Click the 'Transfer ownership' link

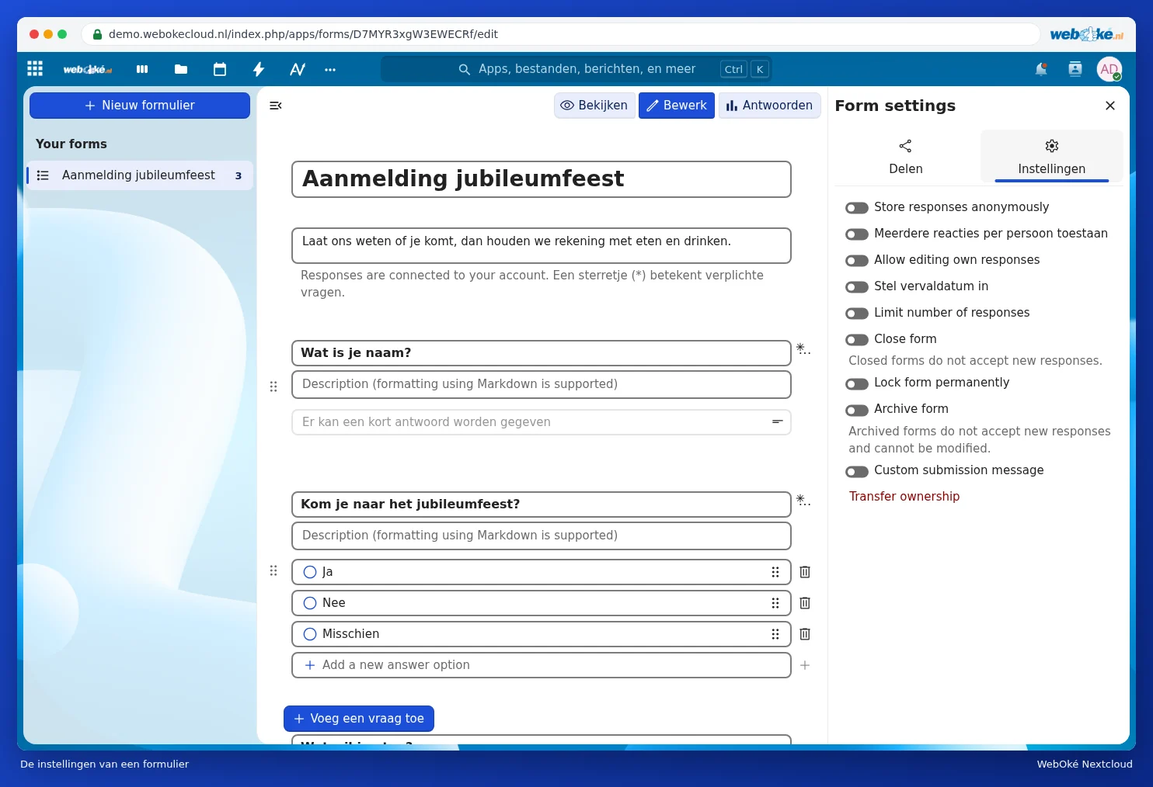click(x=904, y=497)
